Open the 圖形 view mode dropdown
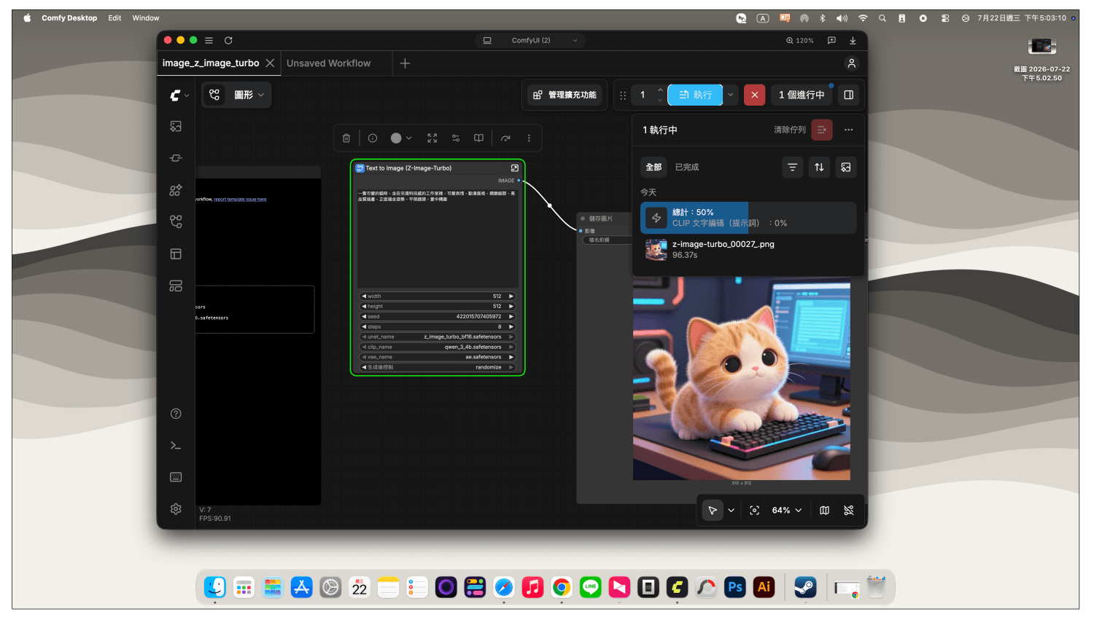The height and width of the screenshot is (622, 1094). [x=249, y=95]
